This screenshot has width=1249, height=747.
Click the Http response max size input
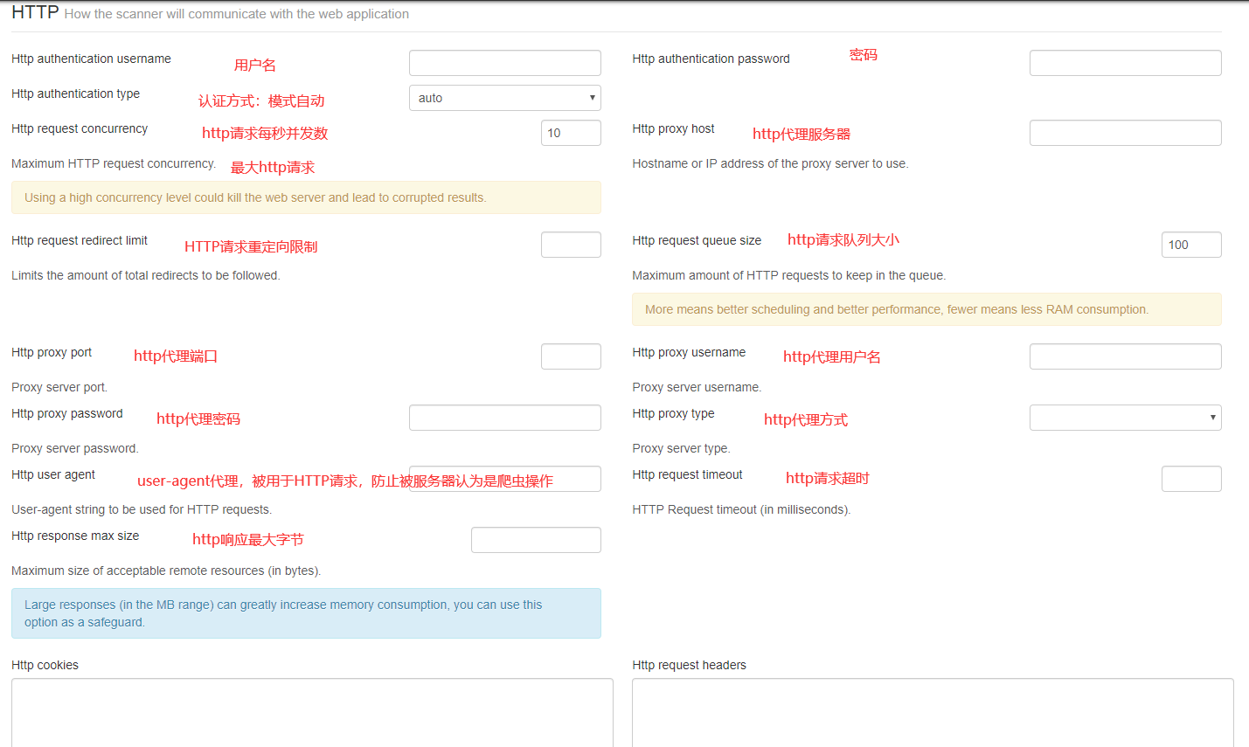click(x=536, y=540)
